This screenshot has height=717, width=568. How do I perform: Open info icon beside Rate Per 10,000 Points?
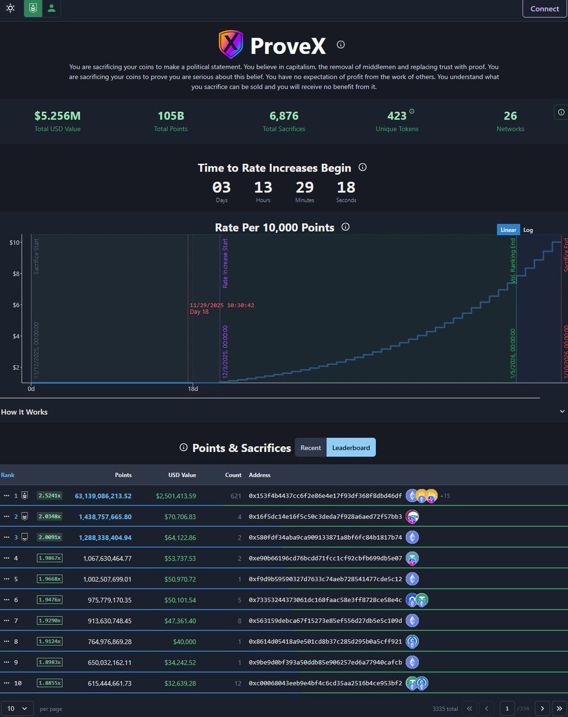click(346, 227)
